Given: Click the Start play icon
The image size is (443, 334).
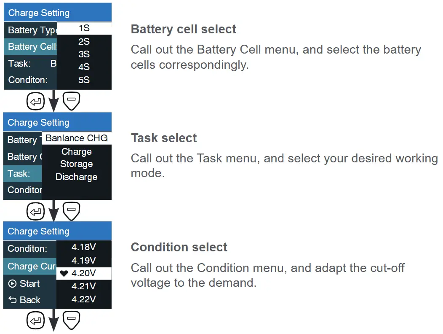Looking at the screenshot, I should click(13, 283).
